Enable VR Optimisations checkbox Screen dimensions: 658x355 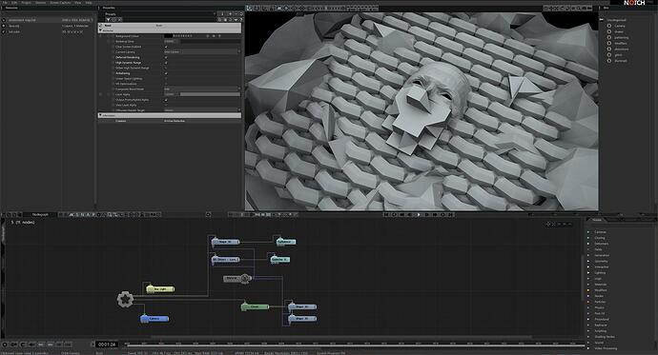(166, 84)
